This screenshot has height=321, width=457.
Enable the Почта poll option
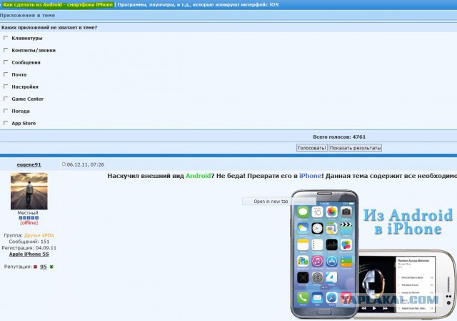click(6, 74)
